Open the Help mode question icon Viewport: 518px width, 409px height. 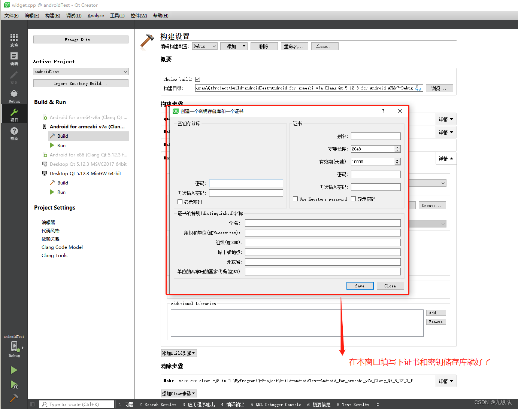tap(14, 133)
